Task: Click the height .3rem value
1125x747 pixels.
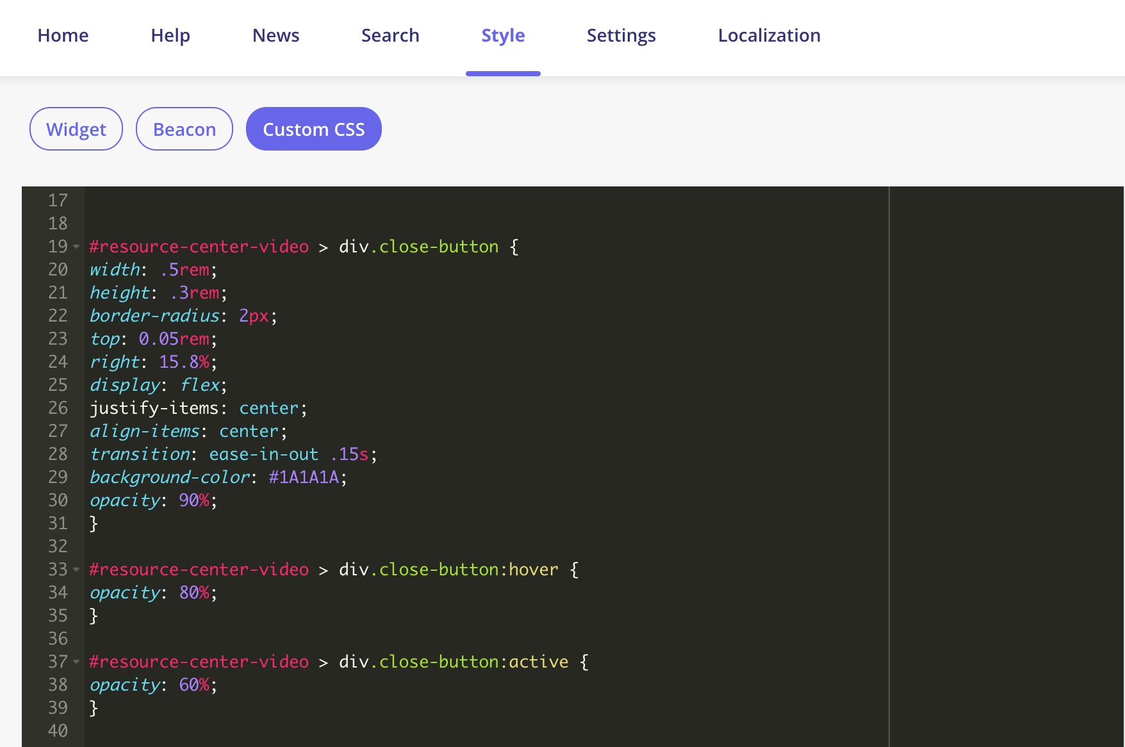Action: (x=195, y=293)
